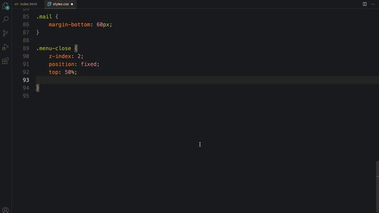Click line number 95 in gutter

tap(26, 96)
